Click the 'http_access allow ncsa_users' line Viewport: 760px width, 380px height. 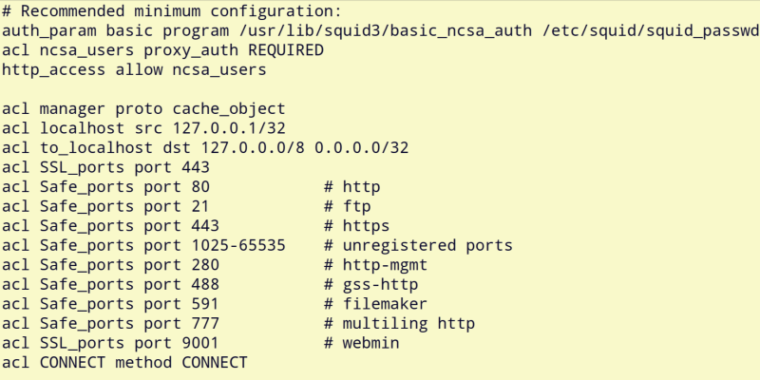133,70
